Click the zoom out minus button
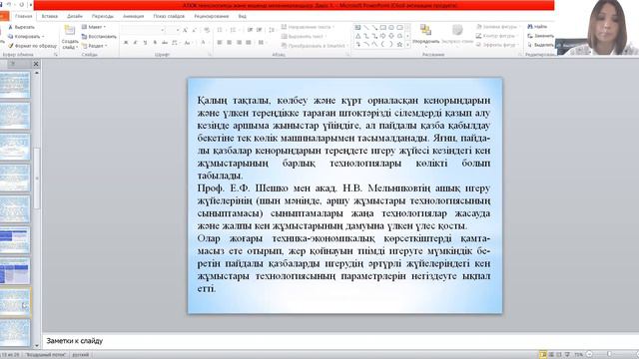Screen dimensions: 639x359 [589, 355]
